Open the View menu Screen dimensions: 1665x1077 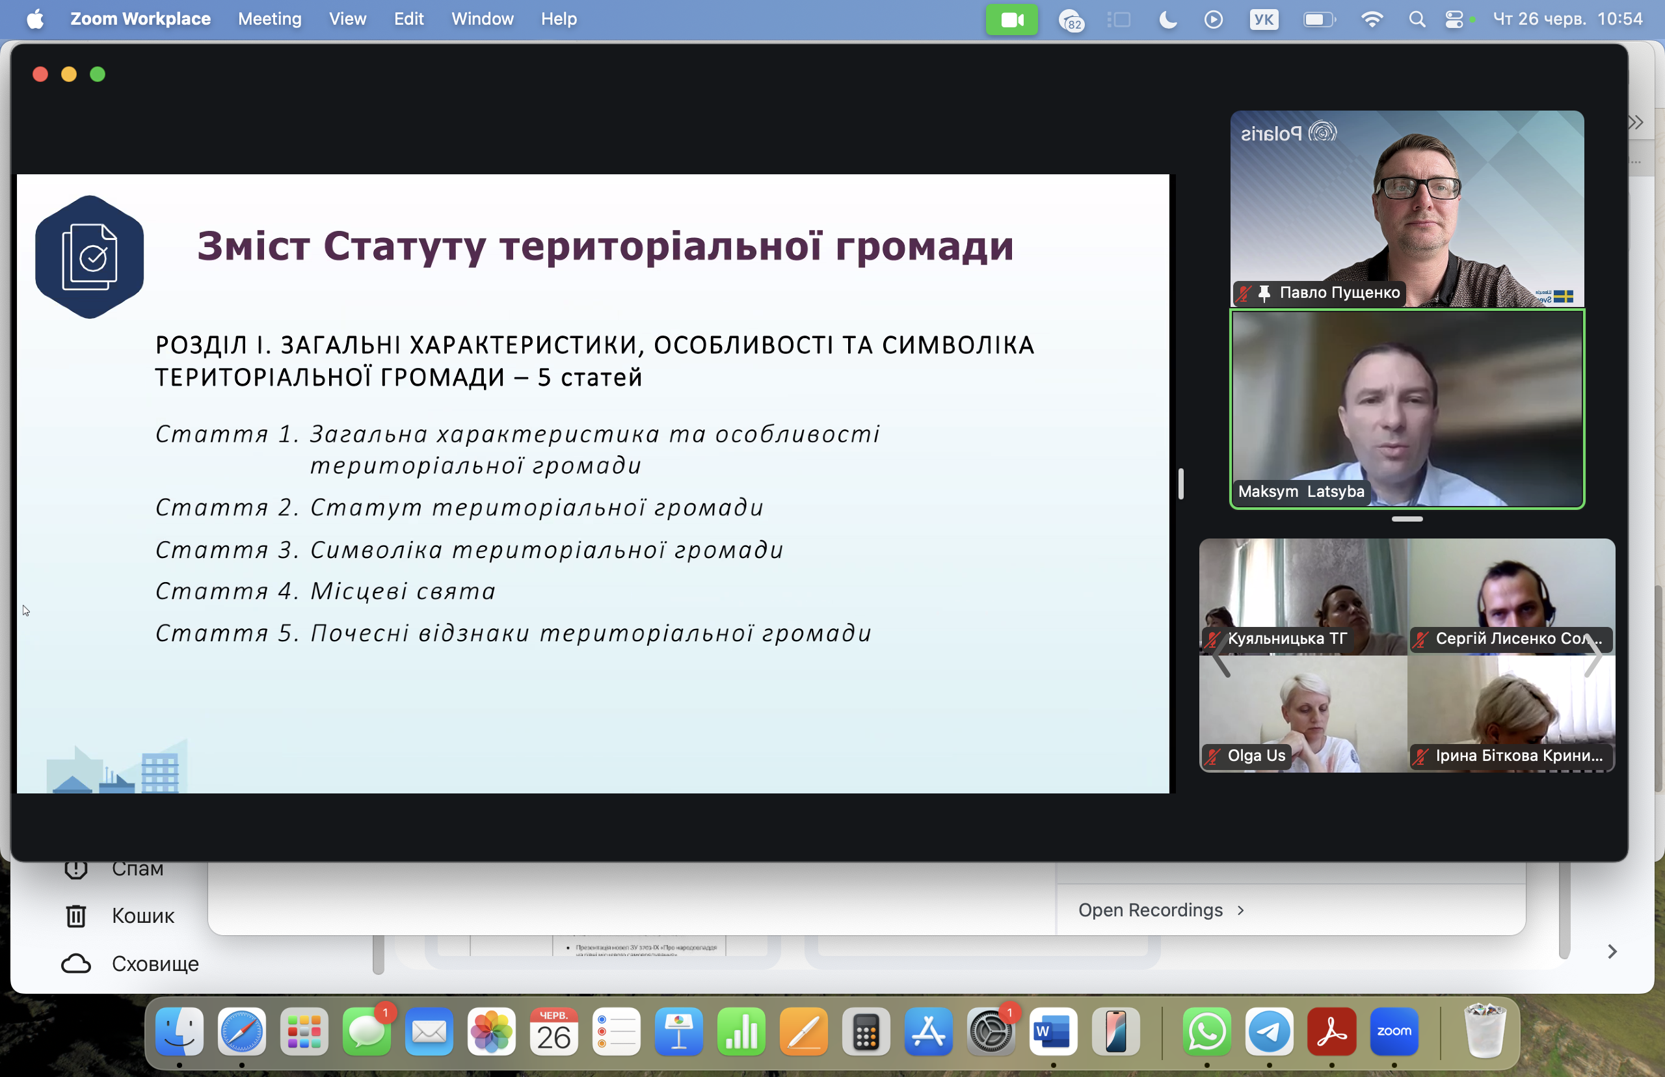tap(347, 19)
